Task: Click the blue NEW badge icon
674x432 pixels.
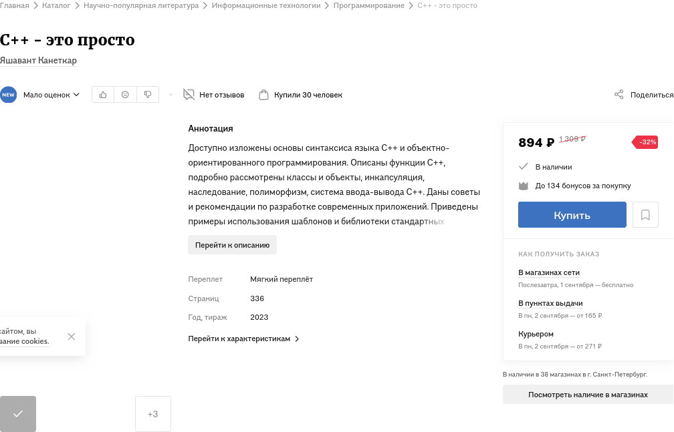Action: pyautogui.click(x=8, y=95)
